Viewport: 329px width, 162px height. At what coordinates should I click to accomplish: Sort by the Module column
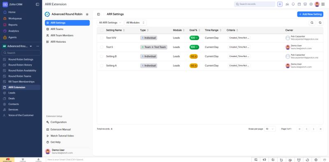[x=179, y=30]
